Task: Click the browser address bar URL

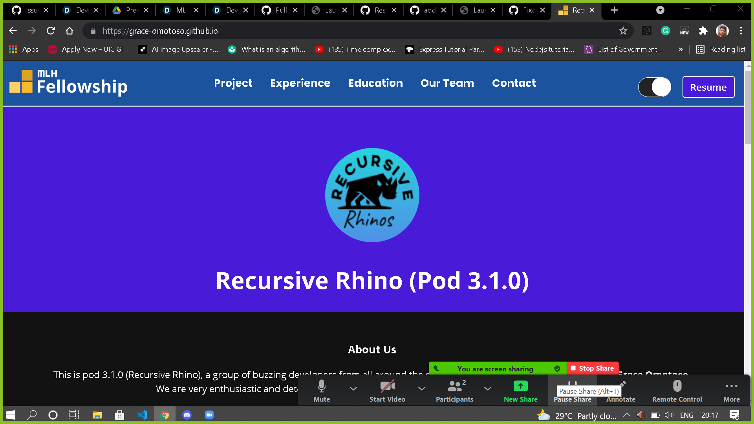Action: tap(160, 31)
